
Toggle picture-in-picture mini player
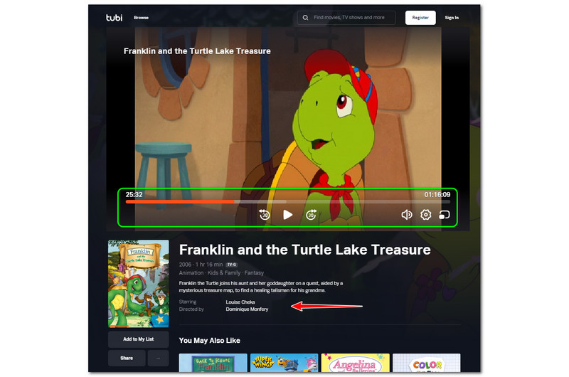pos(445,215)
